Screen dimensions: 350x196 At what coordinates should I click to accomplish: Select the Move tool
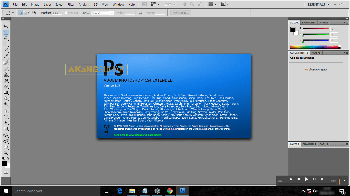6,26
